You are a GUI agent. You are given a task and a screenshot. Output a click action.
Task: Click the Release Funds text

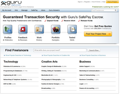(86, 21)
